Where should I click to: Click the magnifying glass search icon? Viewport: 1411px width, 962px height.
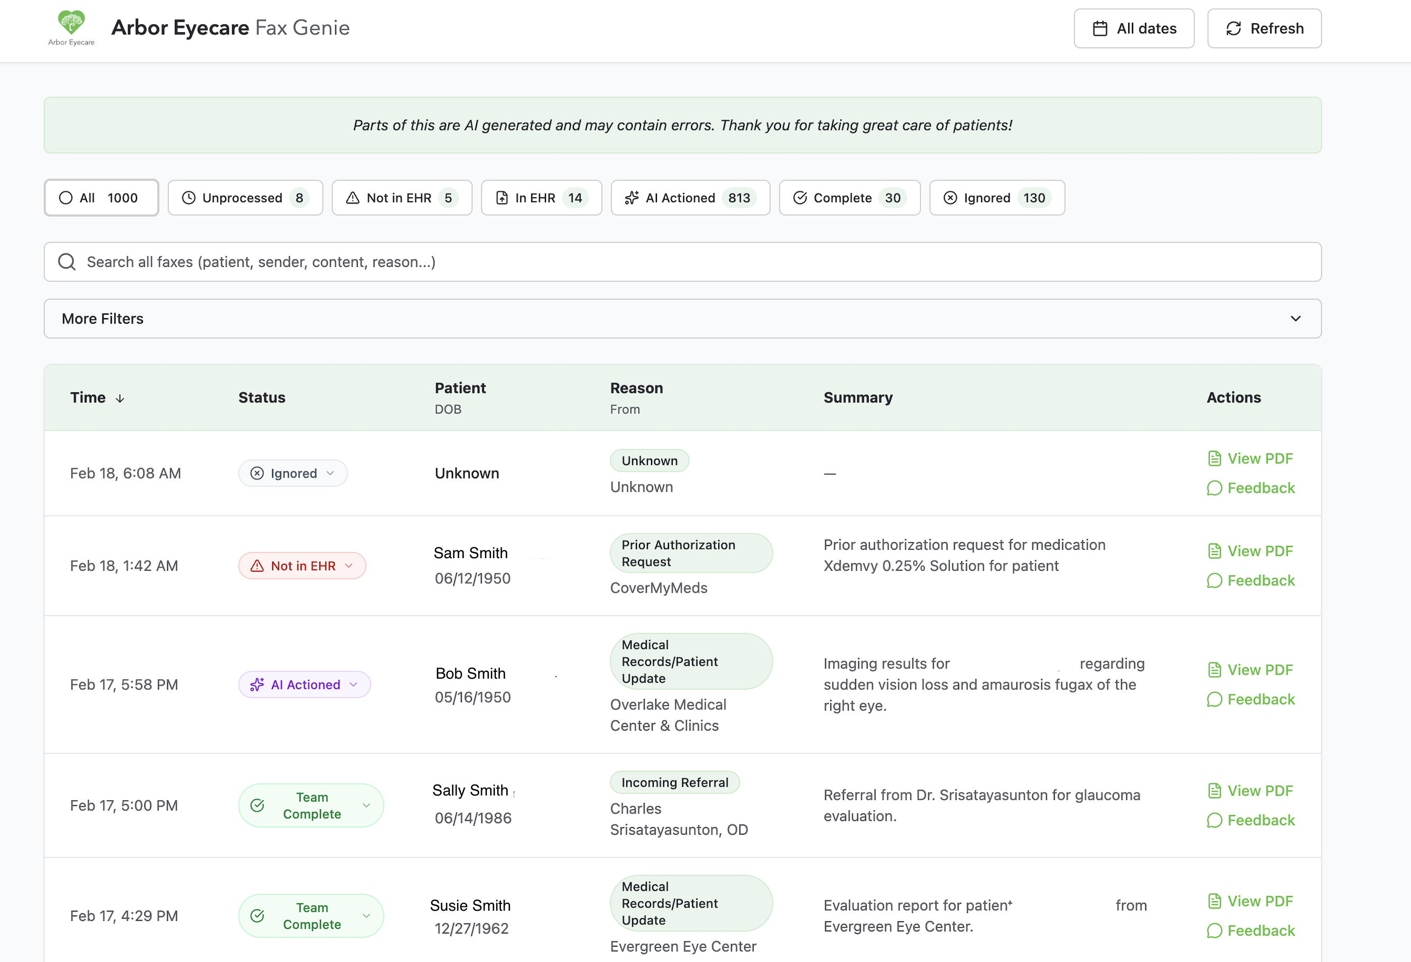coord(67,262)
